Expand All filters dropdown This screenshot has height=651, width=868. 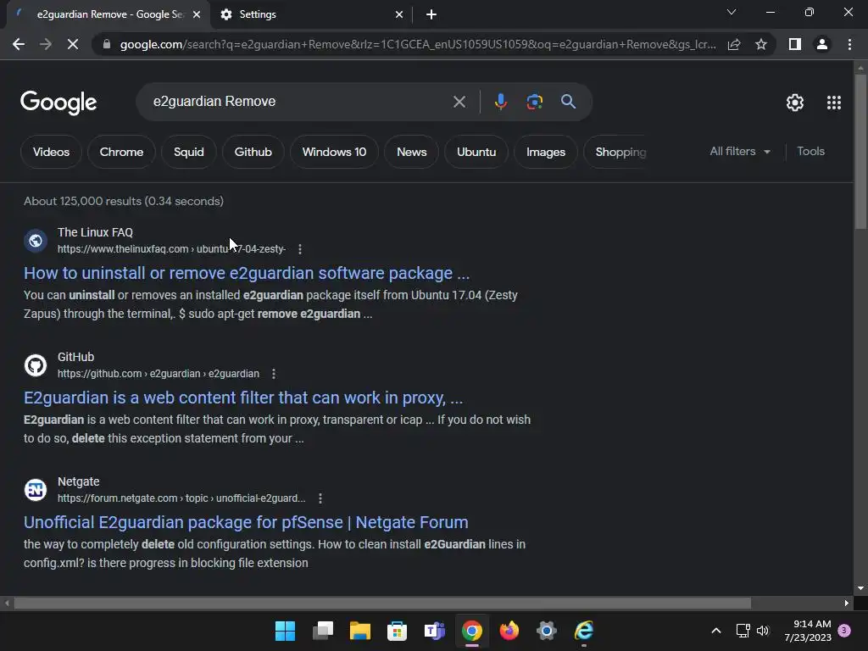click(740, 151)
